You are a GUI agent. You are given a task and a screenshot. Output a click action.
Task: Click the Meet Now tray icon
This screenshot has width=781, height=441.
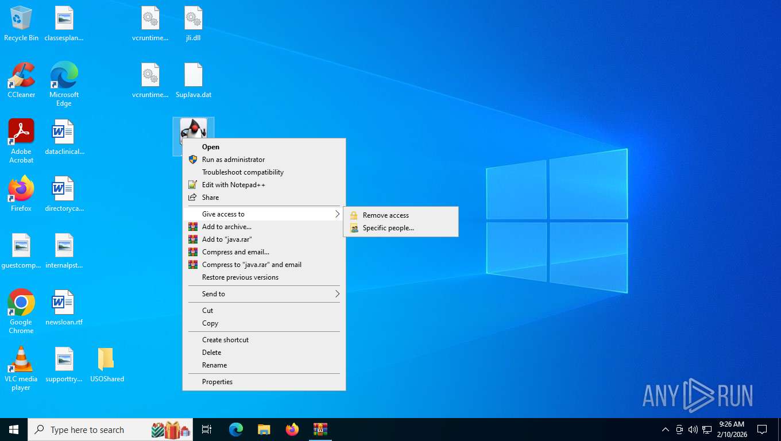click(679, 430)
